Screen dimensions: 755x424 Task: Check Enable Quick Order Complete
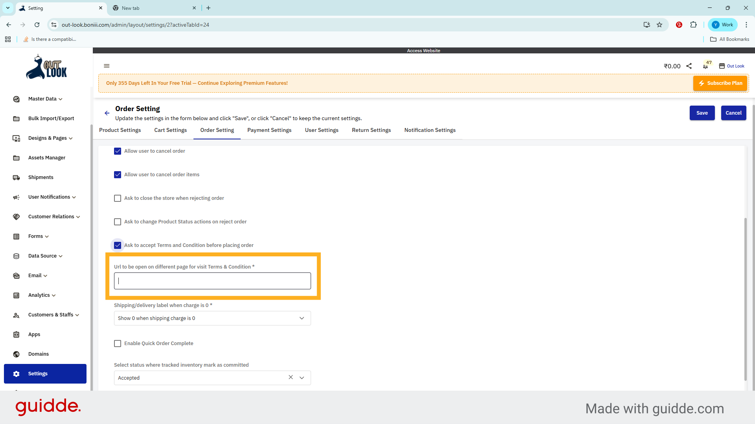(118, 344)
